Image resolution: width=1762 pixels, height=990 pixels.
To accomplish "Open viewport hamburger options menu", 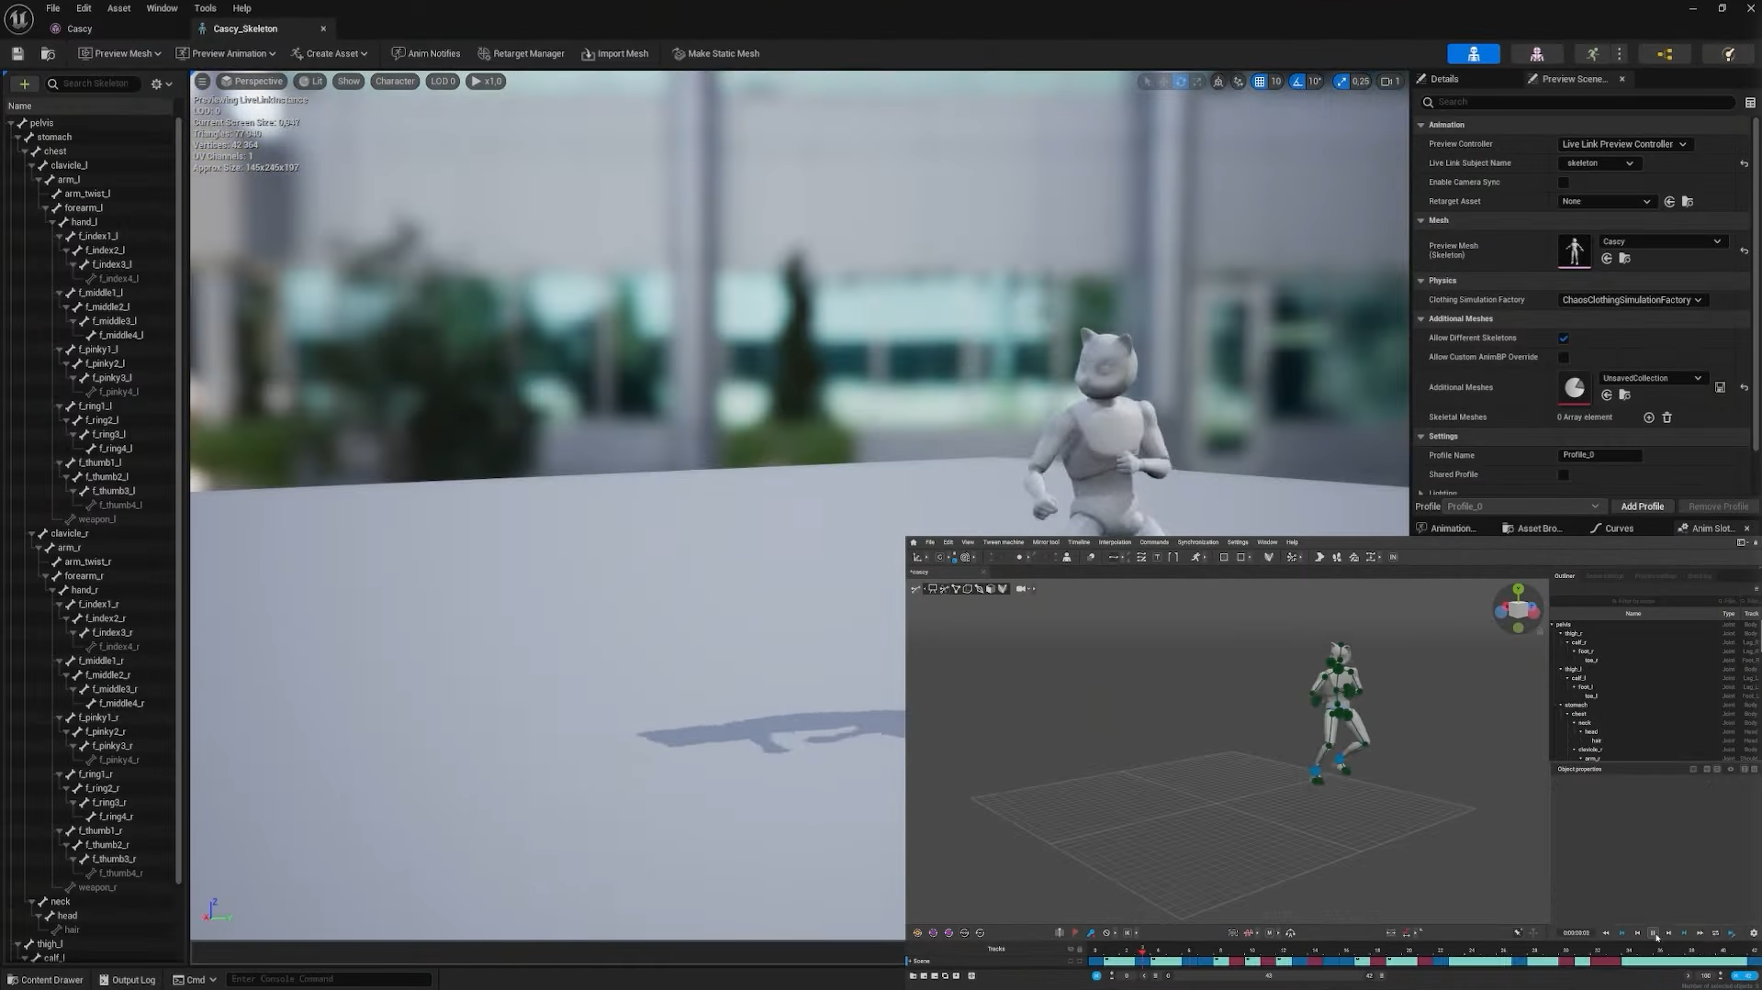I will (202, 81).
